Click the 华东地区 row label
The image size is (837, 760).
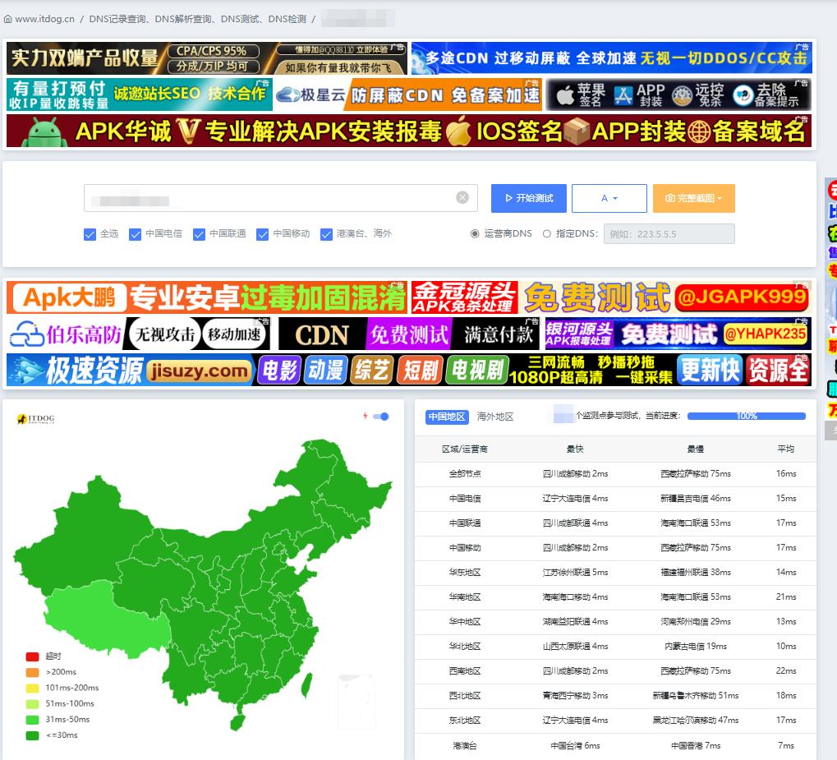coord(464,573)
